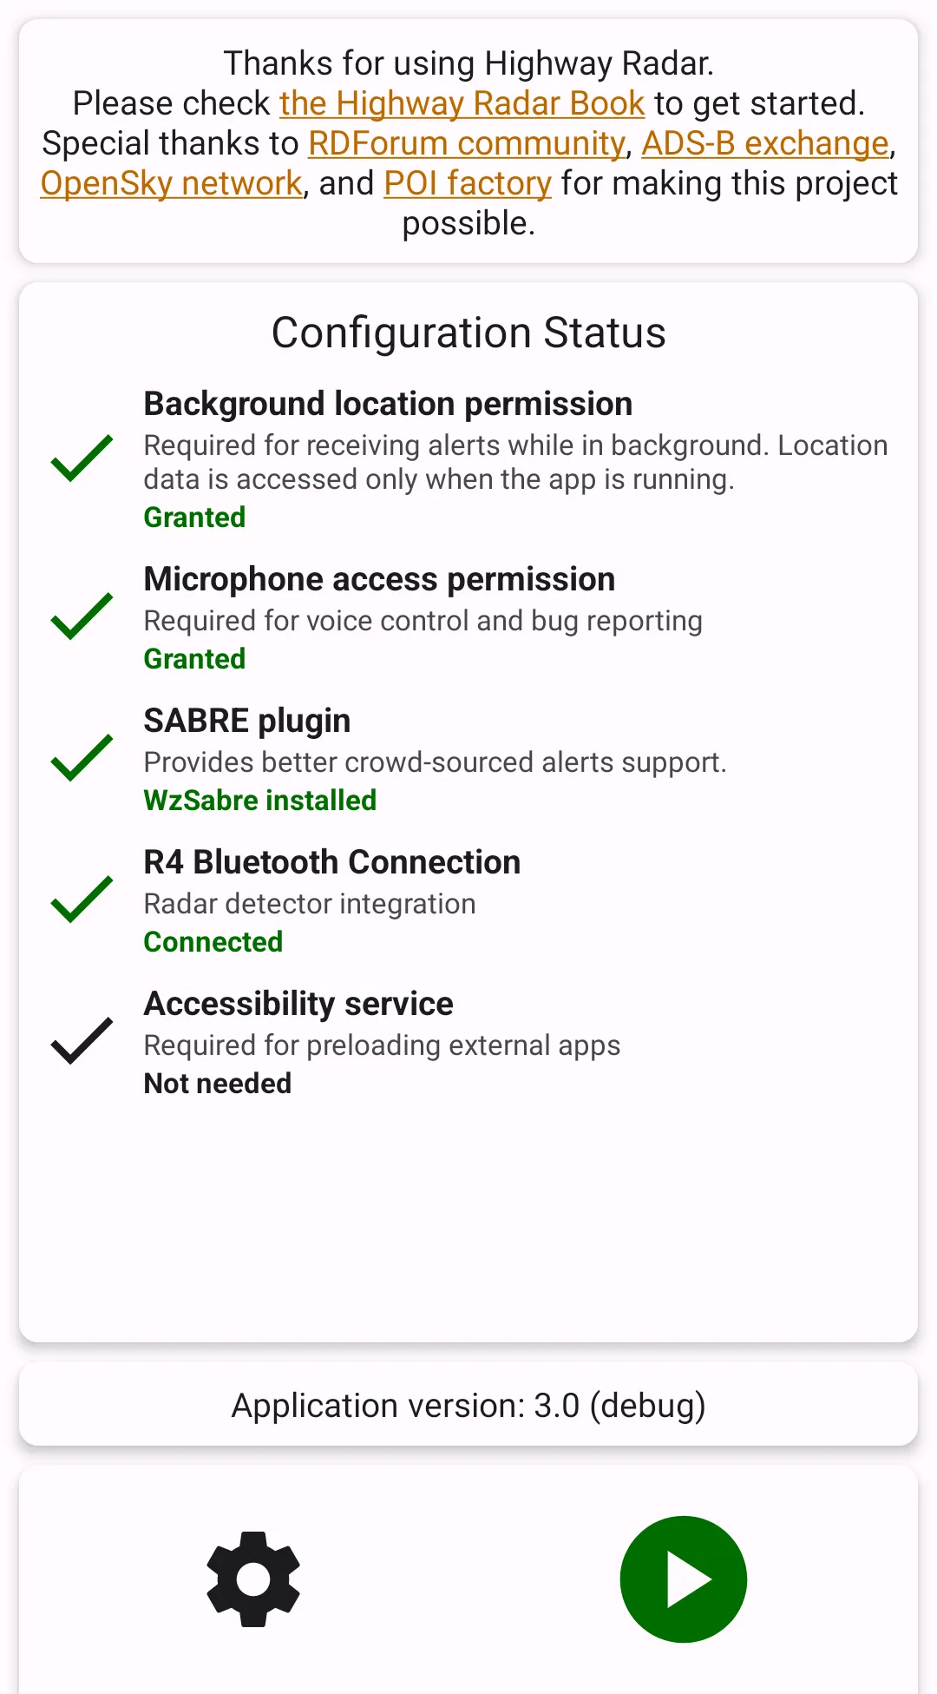This screenshot has height=1694, width=937.
Task: Tap the WzSabre installed status text
Action: pyautogui.click(x=260, y=801)
